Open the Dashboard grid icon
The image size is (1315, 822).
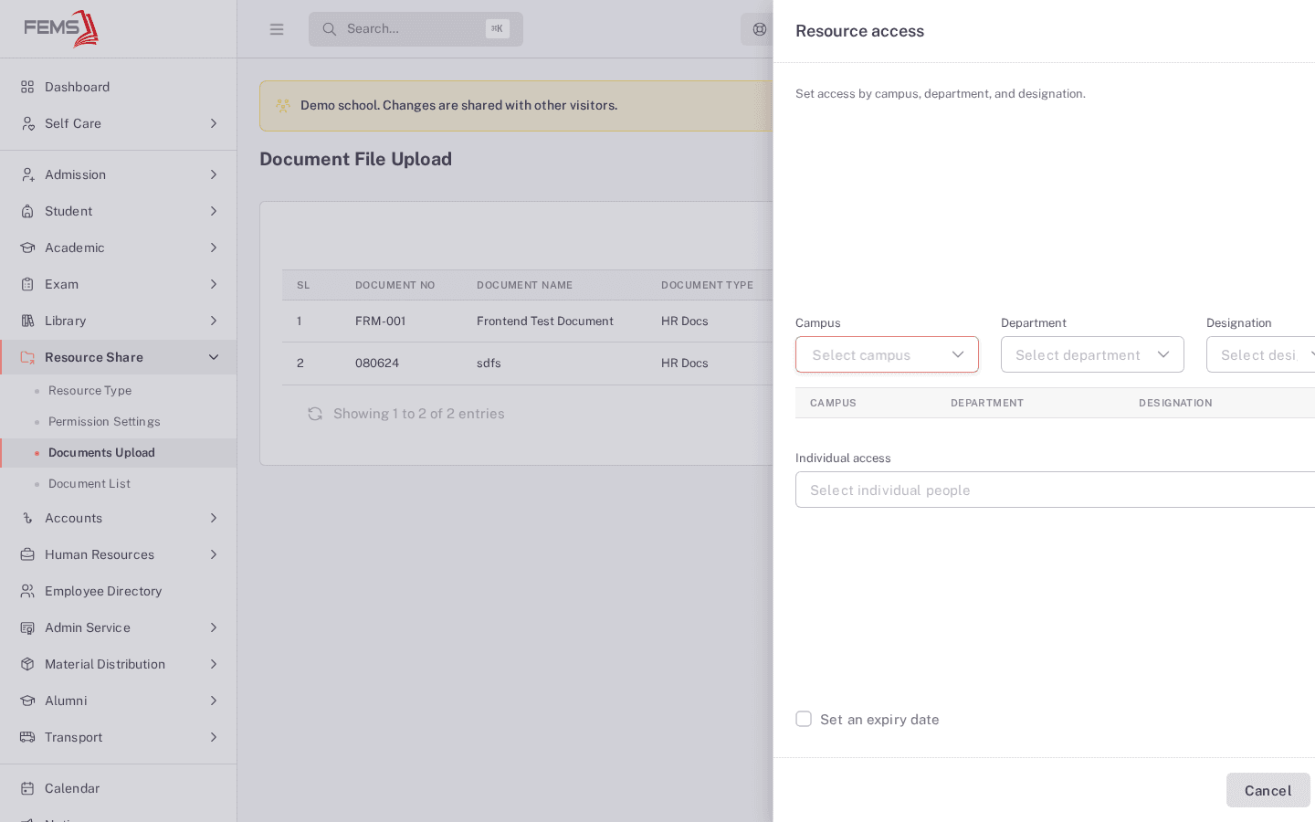click(27, 87)
